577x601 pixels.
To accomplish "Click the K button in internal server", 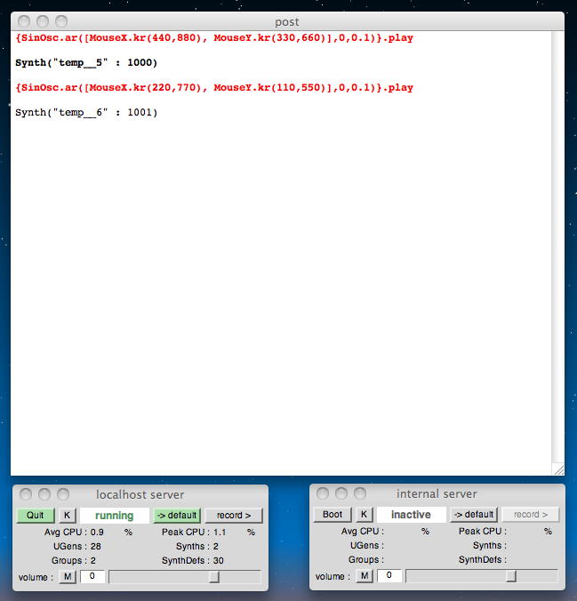I will [x=365, y=515].
